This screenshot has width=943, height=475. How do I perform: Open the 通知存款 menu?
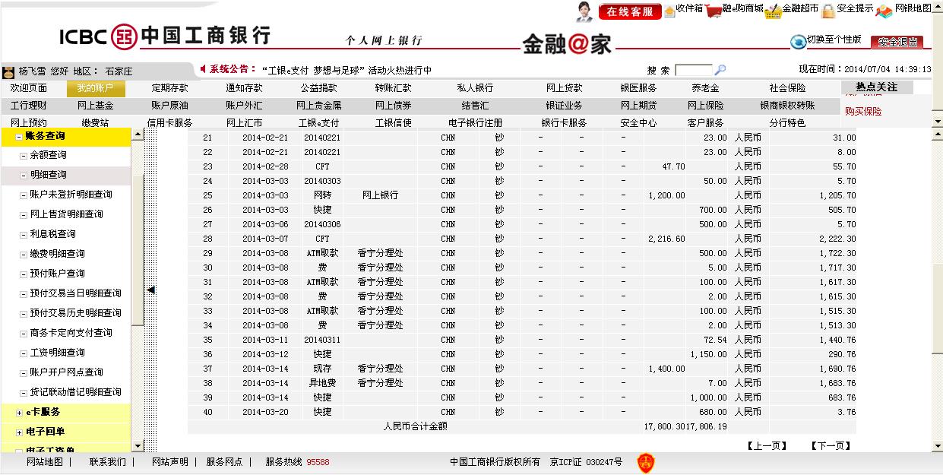coord(244,88)
